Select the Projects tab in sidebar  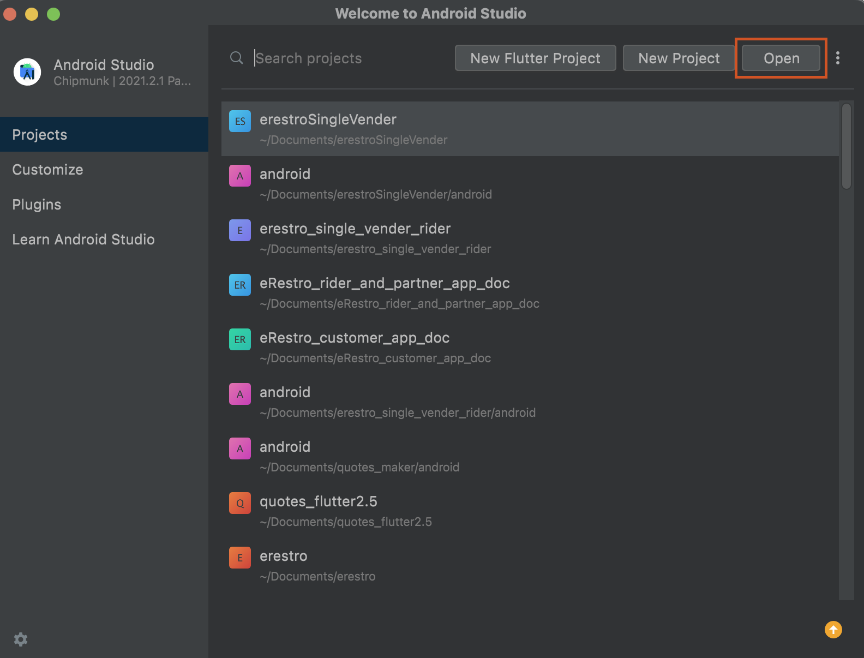point(104,134)
